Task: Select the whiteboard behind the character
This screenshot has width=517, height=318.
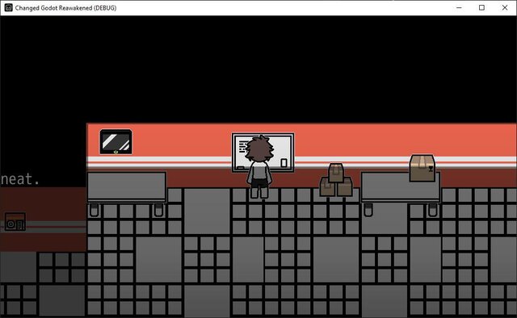Action: 263,153
